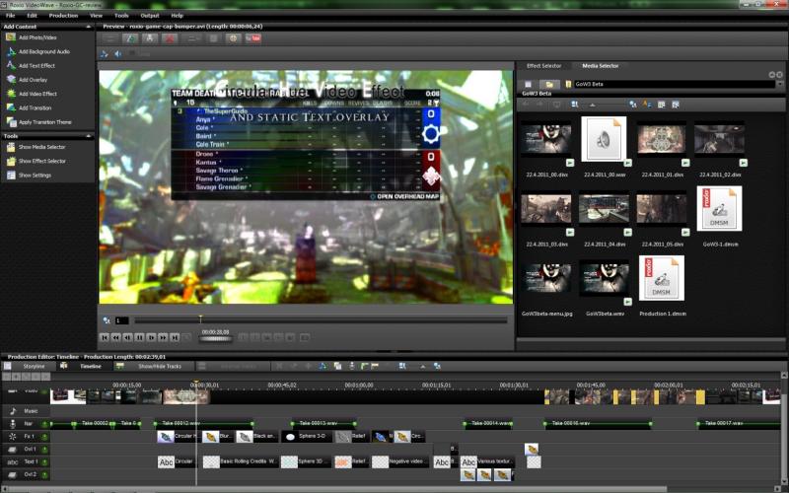Click Add Overlay

pyautogui.click(x=27, y=80)
